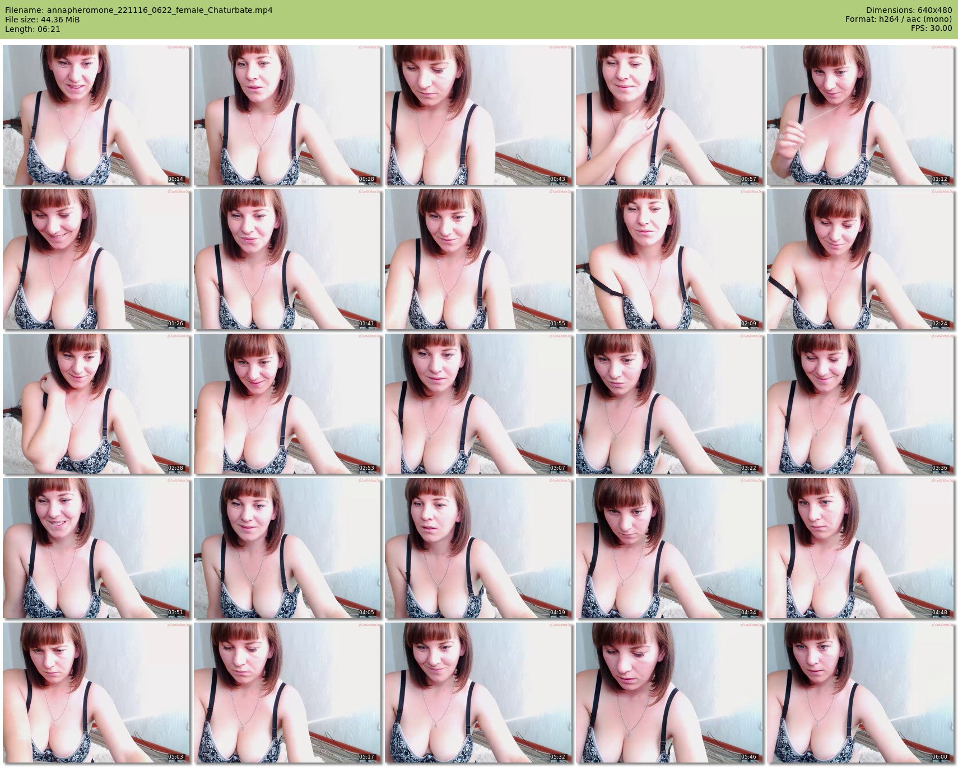The width and height of the screenshot is (958, 767).
Task: Select the 01:12 video frame
Action: tap(861, 115)
